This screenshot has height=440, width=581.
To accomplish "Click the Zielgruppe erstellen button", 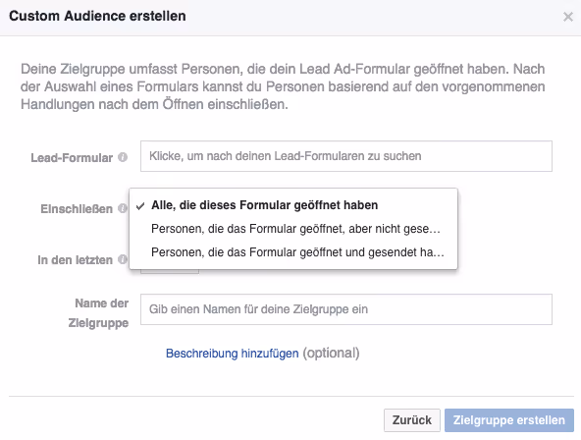I will point(509,420).
